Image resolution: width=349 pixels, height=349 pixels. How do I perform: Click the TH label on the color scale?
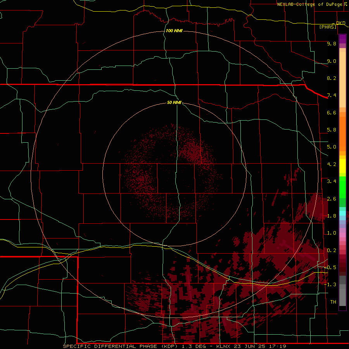pos(333,302)
